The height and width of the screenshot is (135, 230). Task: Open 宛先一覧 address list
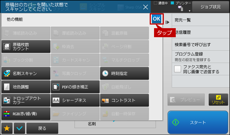(x=201, y=20)
